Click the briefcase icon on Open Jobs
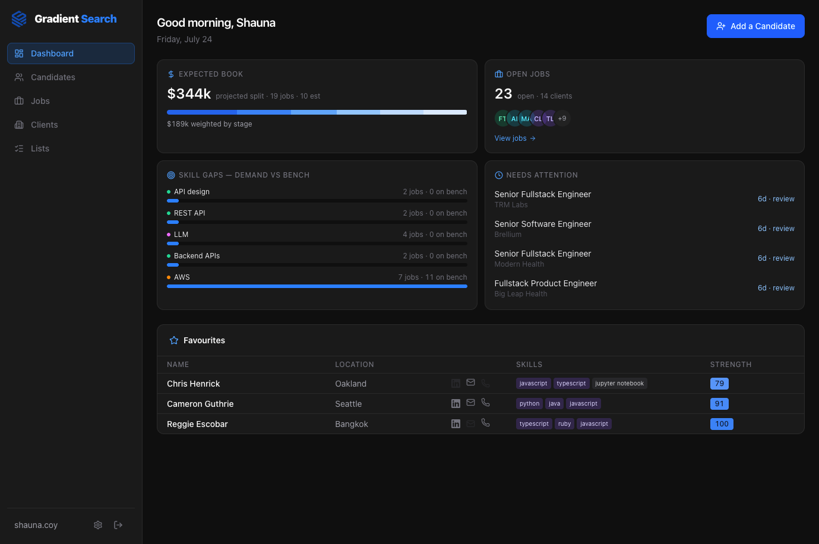The height and width of the screenshot is (544, 819). click(499, 74)
